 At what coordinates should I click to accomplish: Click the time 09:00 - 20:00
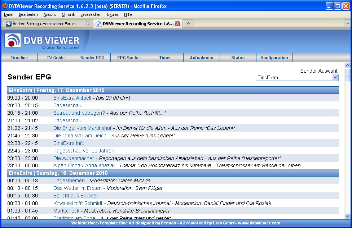click(22, 98)
